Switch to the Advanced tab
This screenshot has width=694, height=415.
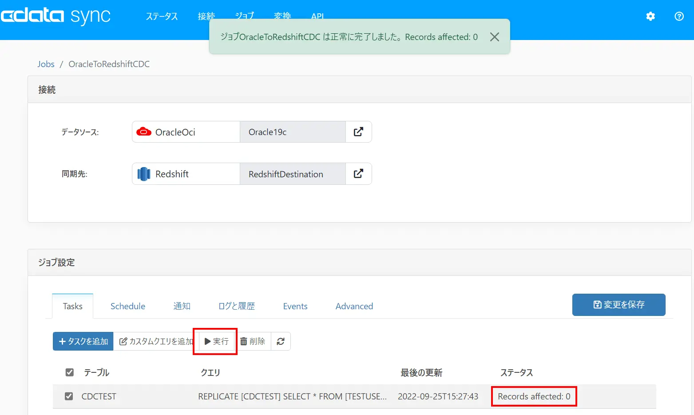(354, 306)
